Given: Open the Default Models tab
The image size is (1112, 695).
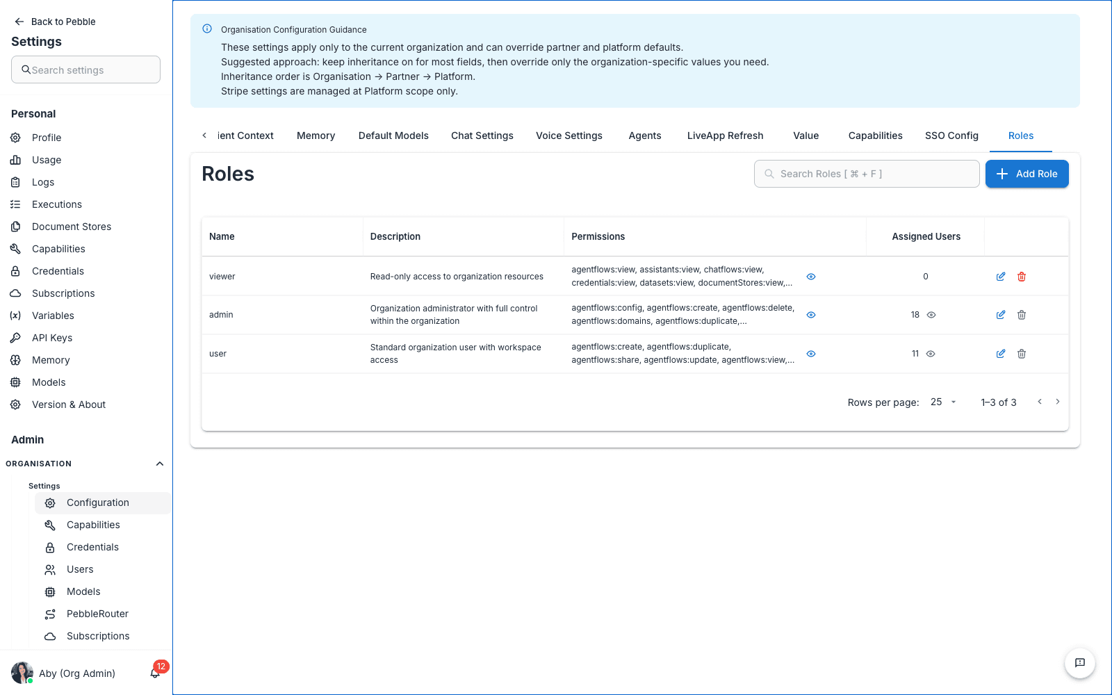Looking at the screenshot, I should 393,136.
